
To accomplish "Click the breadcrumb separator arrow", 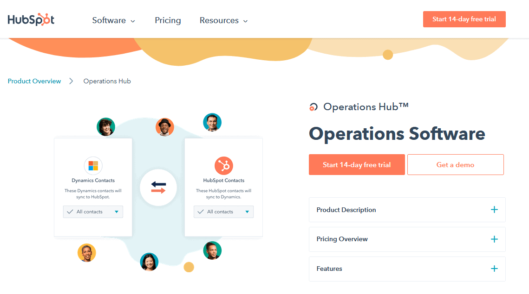I will pos(71,81).
